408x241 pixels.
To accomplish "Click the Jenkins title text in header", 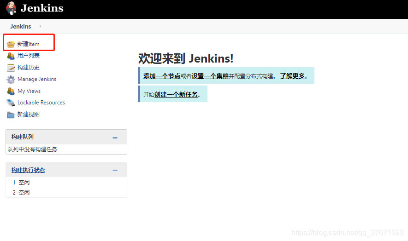I will click(x=42, y=8).
